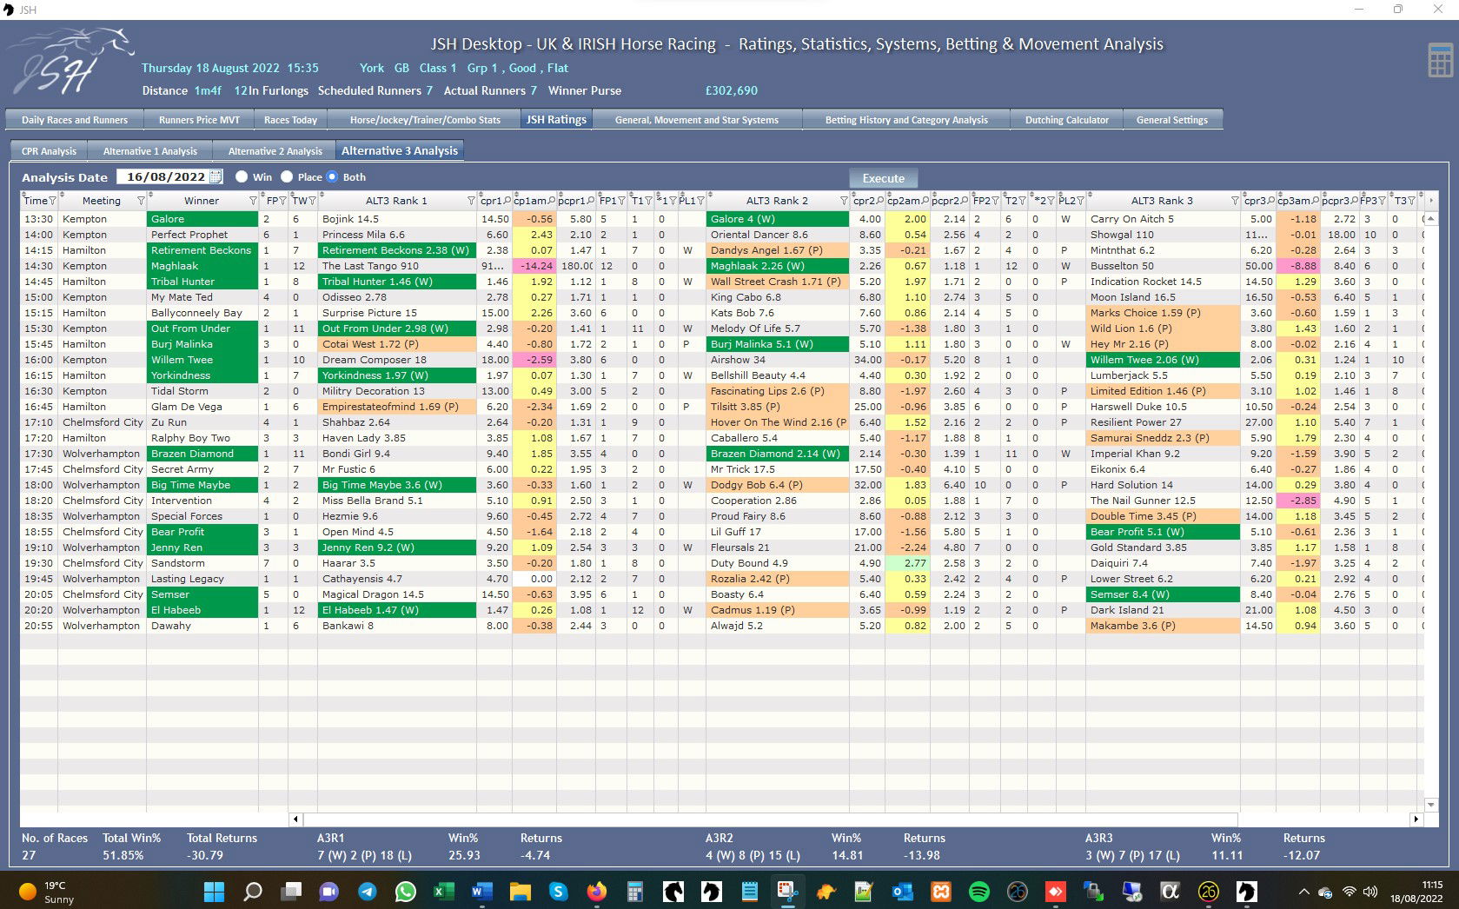Open General, Movement and Star Systems tab

(697, 120)
